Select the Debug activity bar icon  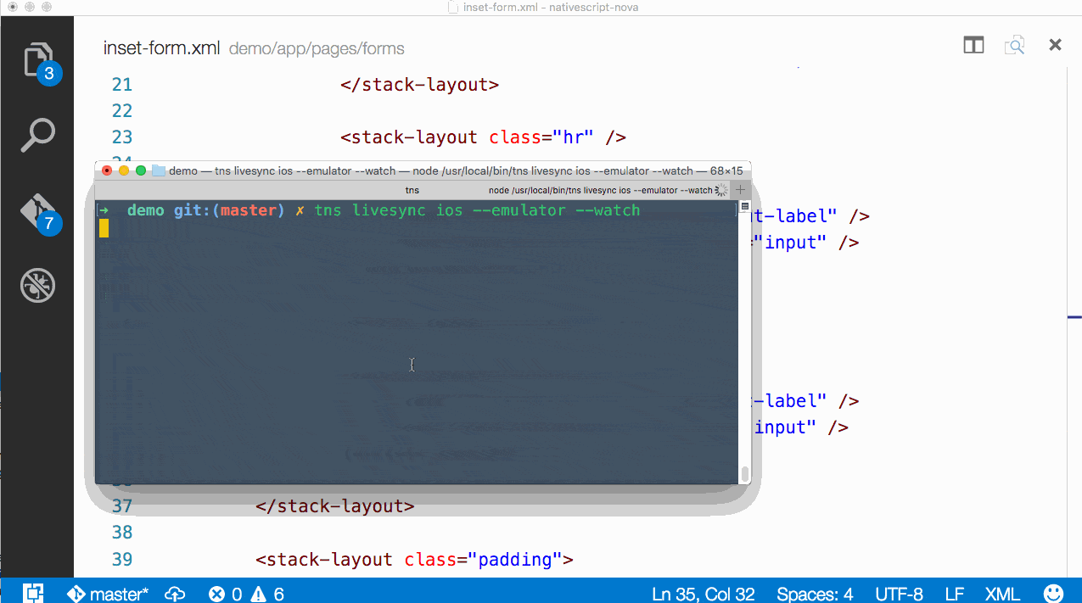[37, 286]
